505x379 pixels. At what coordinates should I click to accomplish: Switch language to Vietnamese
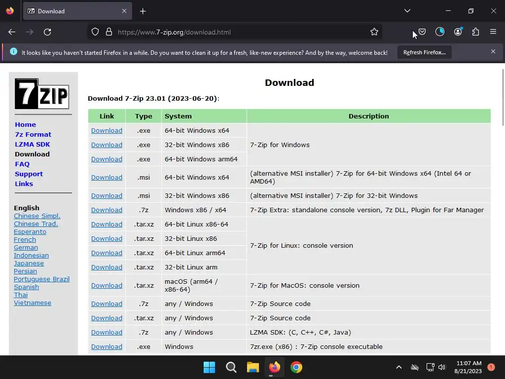[x=33, y=303]
